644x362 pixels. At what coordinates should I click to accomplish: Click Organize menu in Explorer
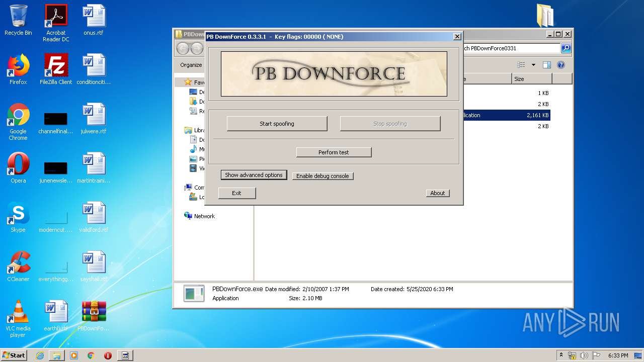[191, 65]
